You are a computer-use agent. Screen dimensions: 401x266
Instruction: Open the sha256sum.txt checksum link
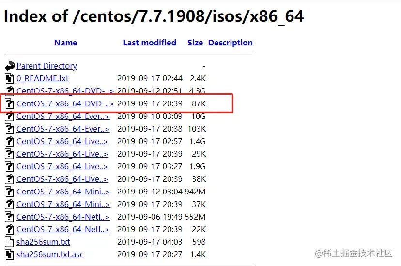pos(43,242)
